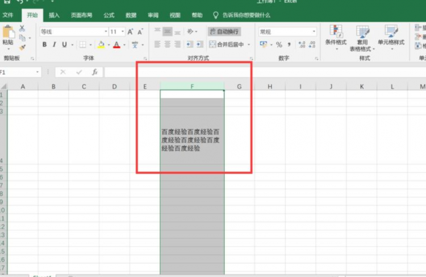Click the Paste clipboard icon

[9, 32]
